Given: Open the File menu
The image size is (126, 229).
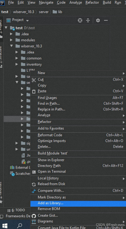Looking at the screenshot, I should 11,2.
